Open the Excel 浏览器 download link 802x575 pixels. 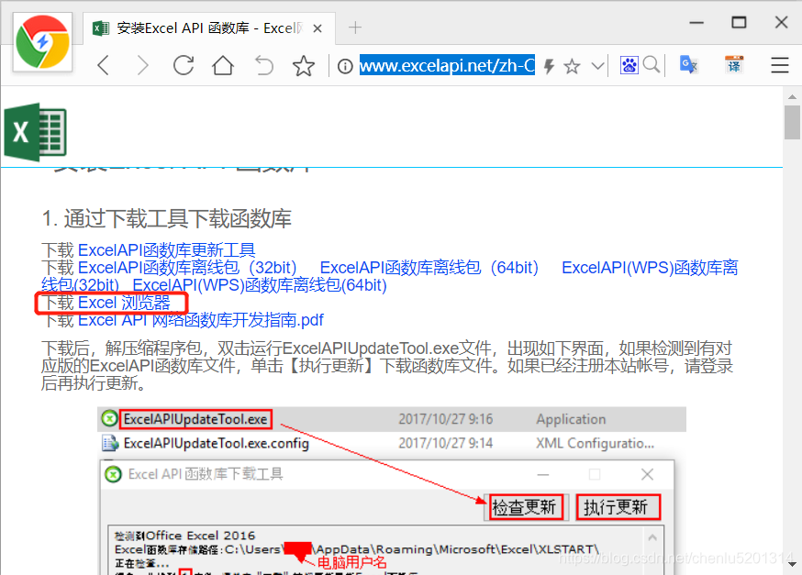(124, 303)
